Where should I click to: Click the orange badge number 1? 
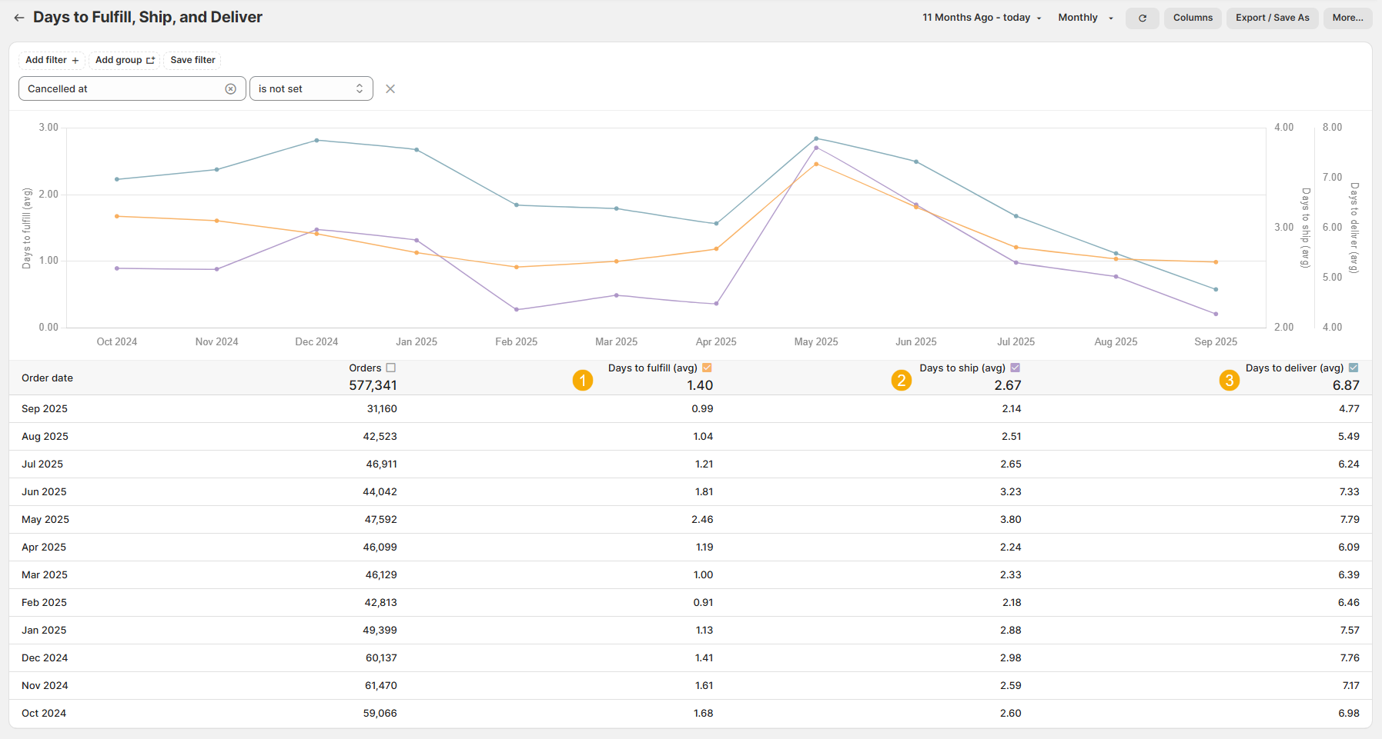tap(583, 380)
